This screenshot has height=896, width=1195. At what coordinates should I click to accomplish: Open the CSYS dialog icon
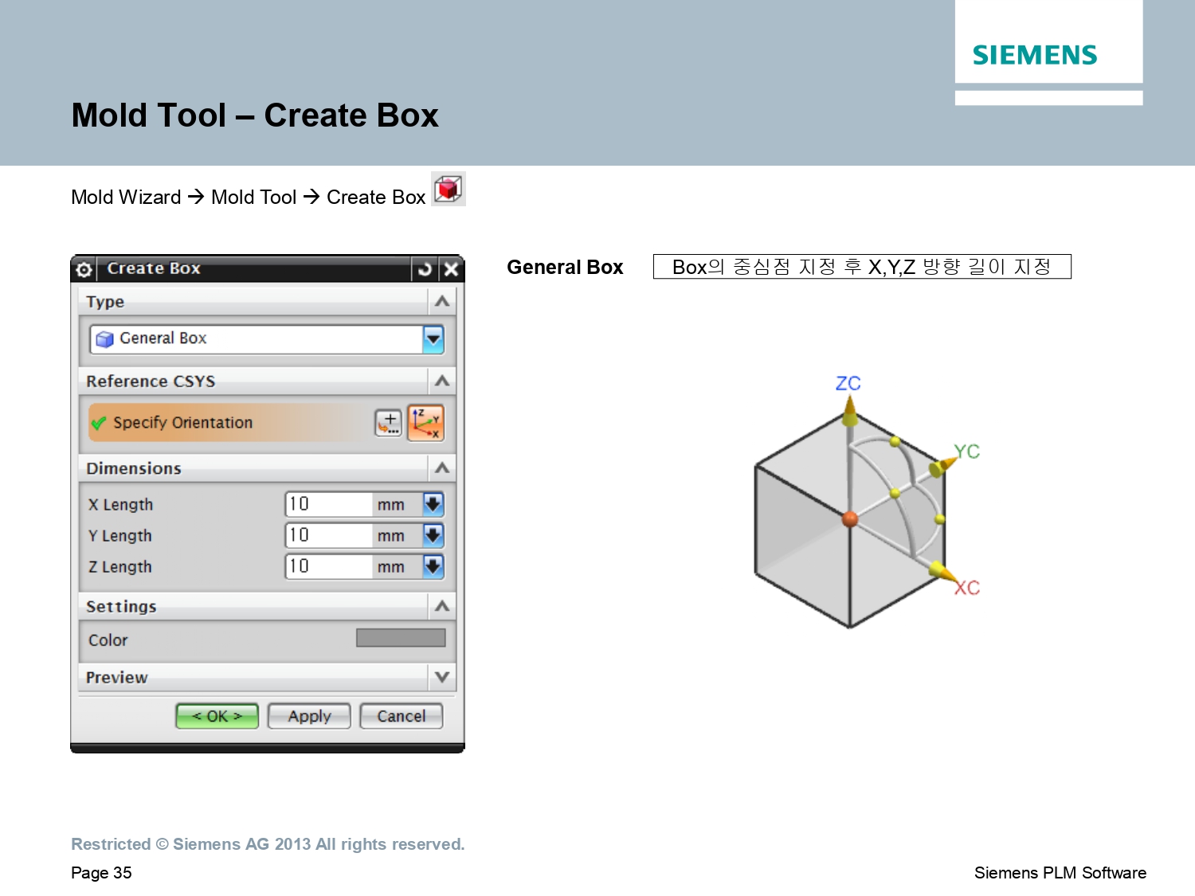tap(389, 423)
